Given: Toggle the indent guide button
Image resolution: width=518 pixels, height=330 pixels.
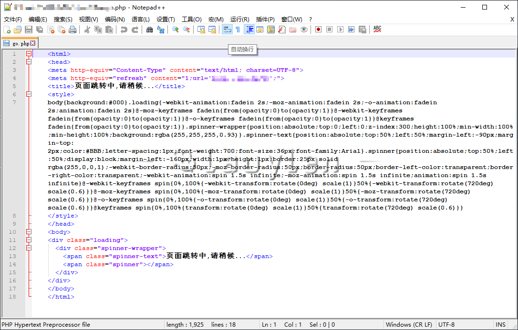Looking at the screenshot, I should point(249,30).
